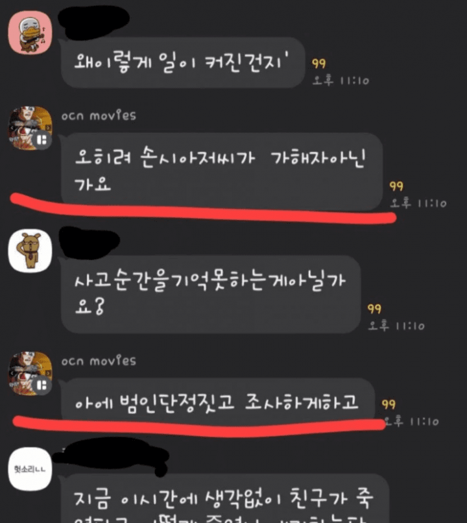Tap message bubble 사고순간을기억못하는게아닐가요?
Image resolution: width=467 pixels, height=523 pixels.
pyautogui.click(x=211, y=294)
